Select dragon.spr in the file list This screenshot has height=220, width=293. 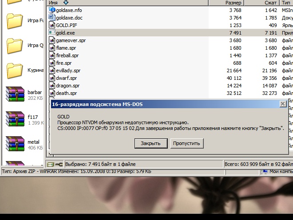[x=67, y=86]
